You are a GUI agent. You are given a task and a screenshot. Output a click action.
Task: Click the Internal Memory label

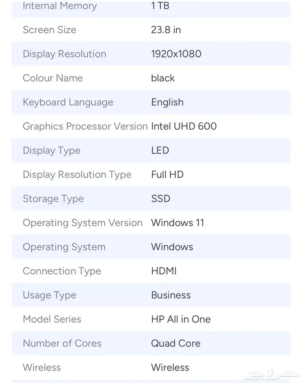(60, 6)
